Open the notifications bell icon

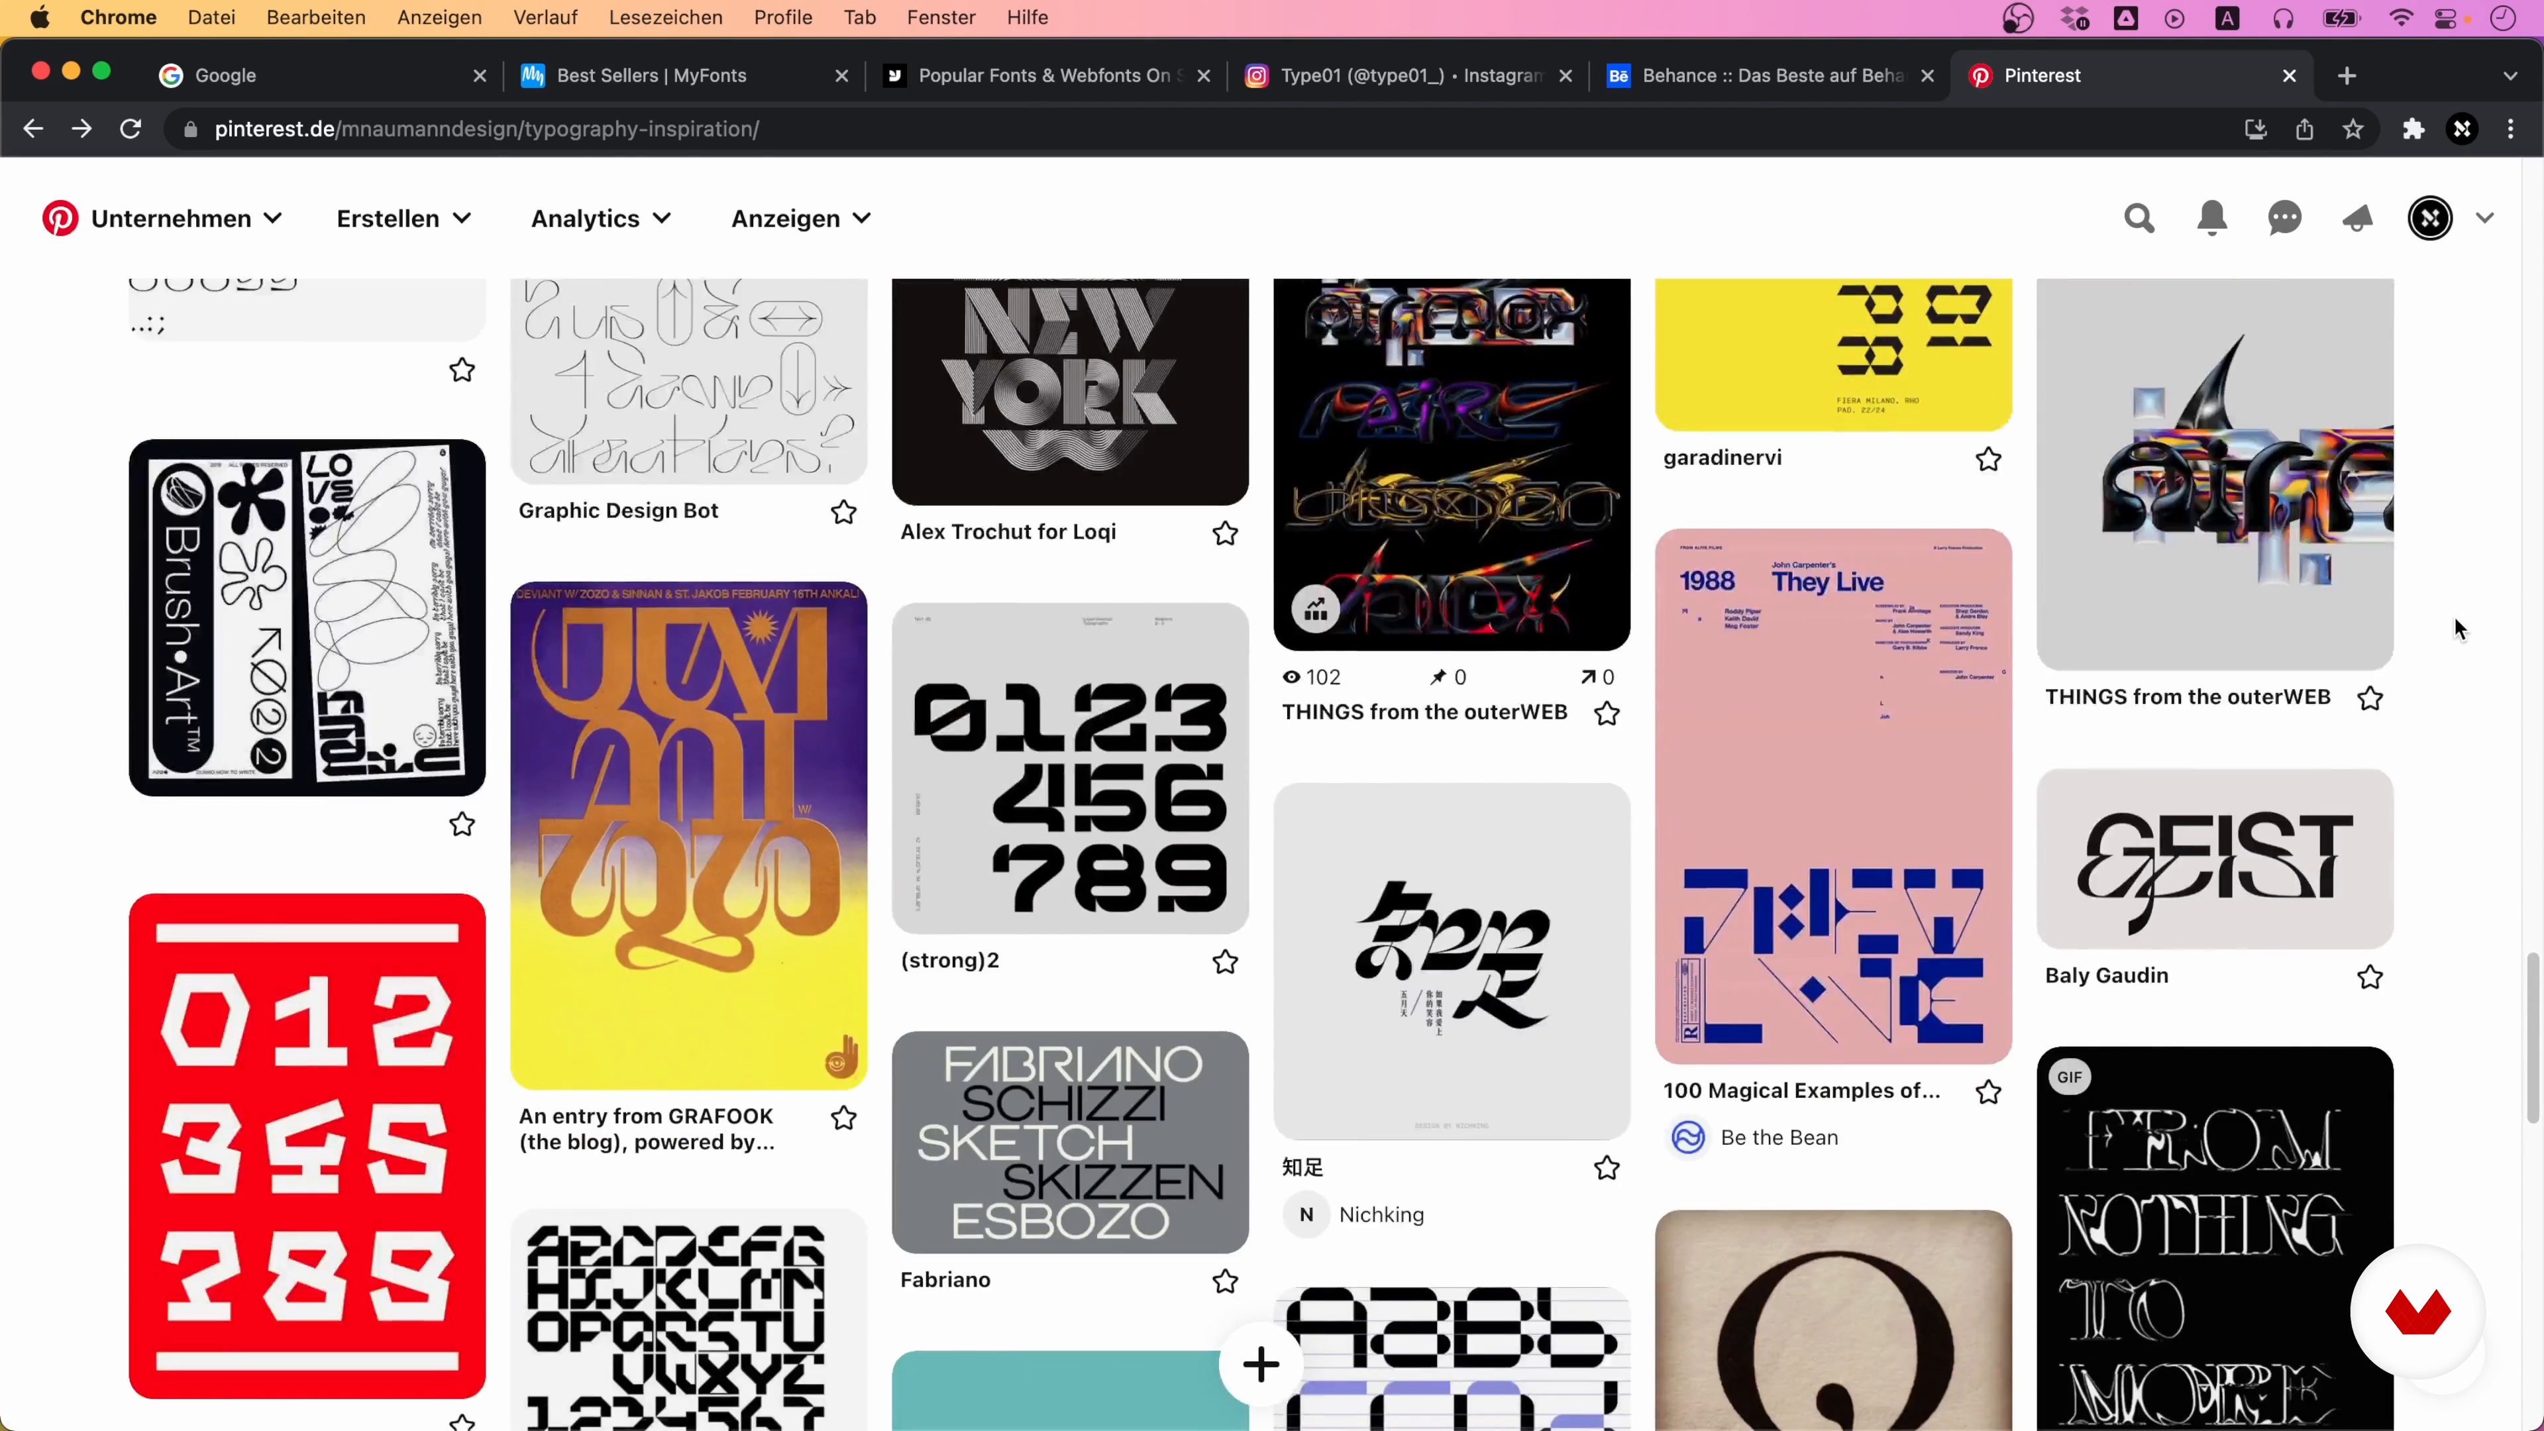2212,218
